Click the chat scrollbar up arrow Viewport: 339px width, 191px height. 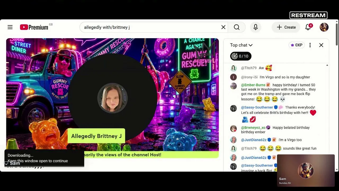tap(327, 65)
